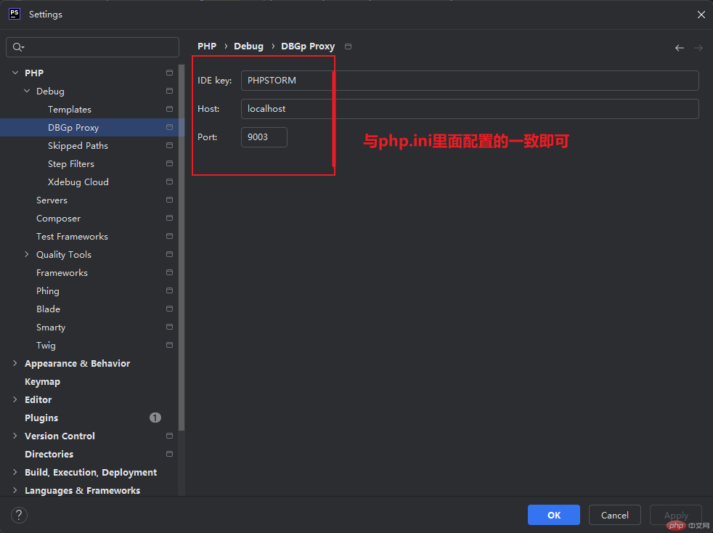Click the Apply button
The height and width of the screenshot is (533, 713).
pyautogui.click(x=676, y=515)
